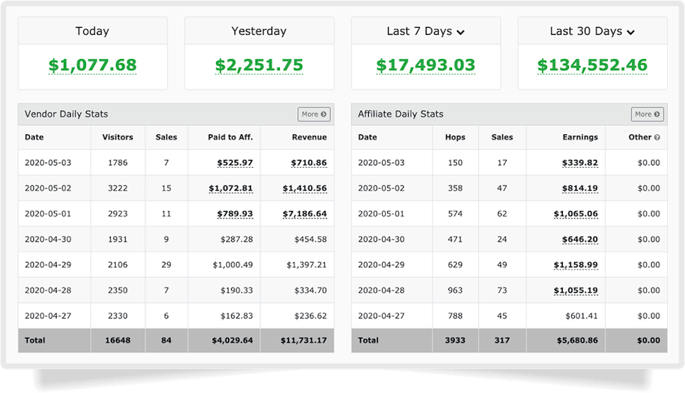Open More in Affiliate Daily Stats
The height and width of the screenshot is (393, 685).
tap(647, 114)
